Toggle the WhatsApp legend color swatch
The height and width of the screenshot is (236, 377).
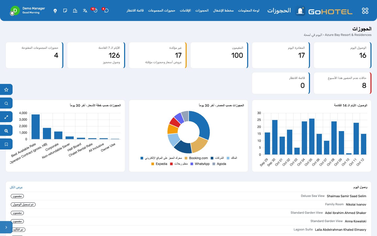192,164
